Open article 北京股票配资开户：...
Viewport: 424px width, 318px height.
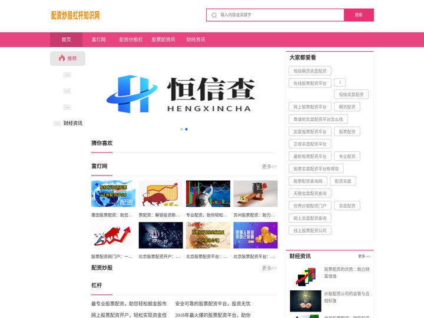tap(159, 256)
